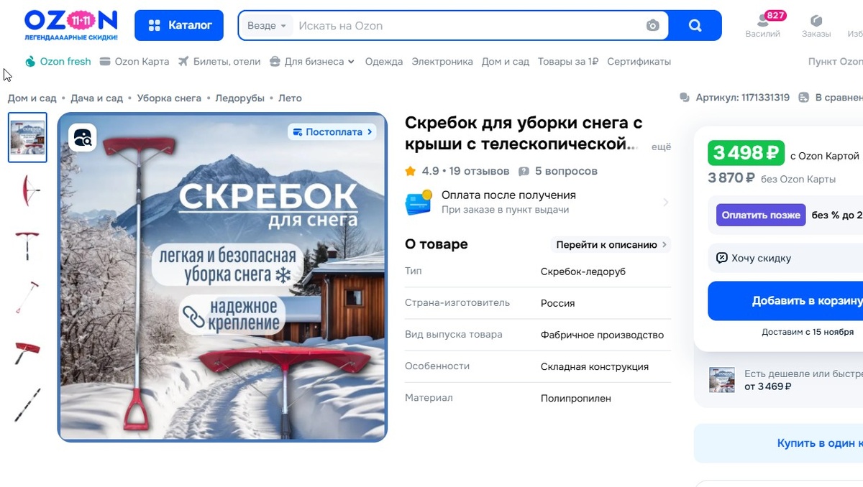Open the Заказы orders icon
This screenshot has width=863, height=487.
click(x=816, y=25)
